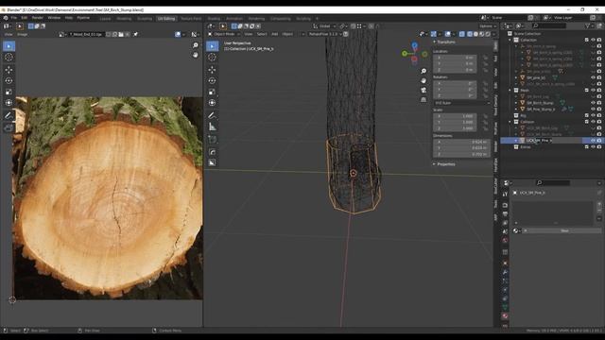Select the Move tool in the 3D viewport
The width and height of the screenshot is (605, 340).
coord(212,70)
